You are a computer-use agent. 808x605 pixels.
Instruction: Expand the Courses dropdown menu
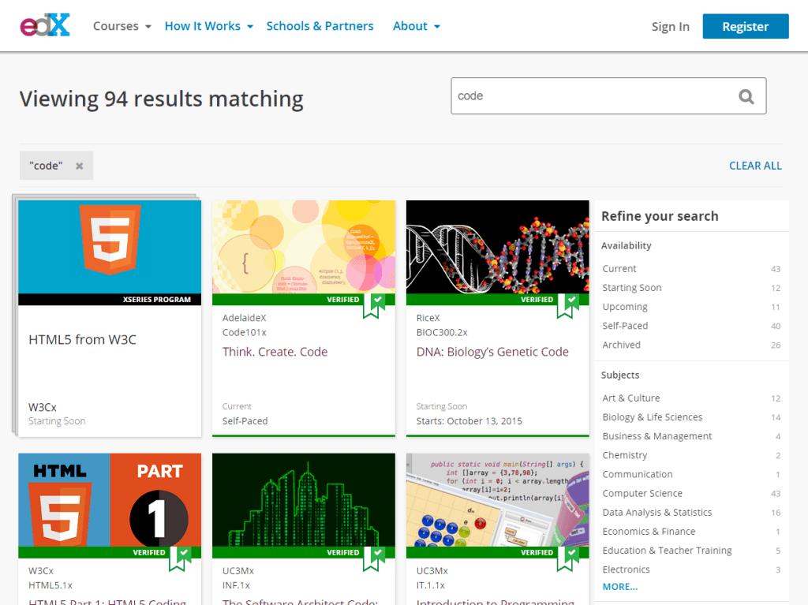(122, 26)
